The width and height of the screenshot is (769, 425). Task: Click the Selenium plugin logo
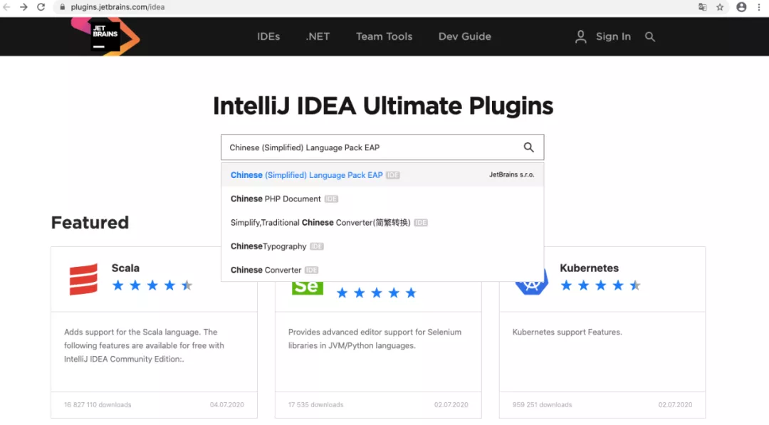click(x=308, y=288)
